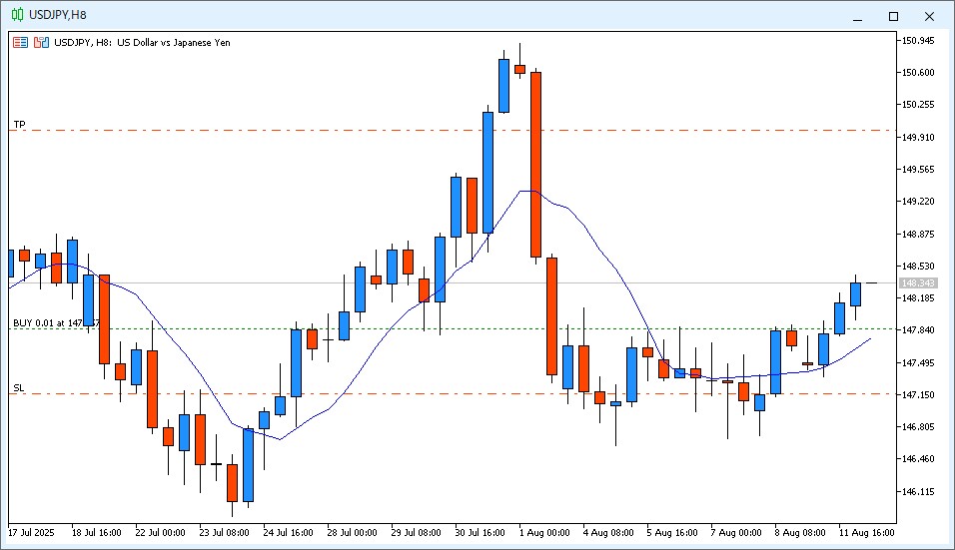Click the chart title 'US Dollar vs Japanese Yen'
The width and height of the screenshot is (955, 550).
click(174, 43)
